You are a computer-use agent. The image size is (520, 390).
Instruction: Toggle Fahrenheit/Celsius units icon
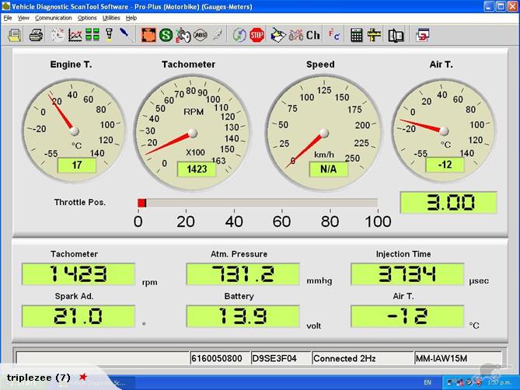(334, 34)
